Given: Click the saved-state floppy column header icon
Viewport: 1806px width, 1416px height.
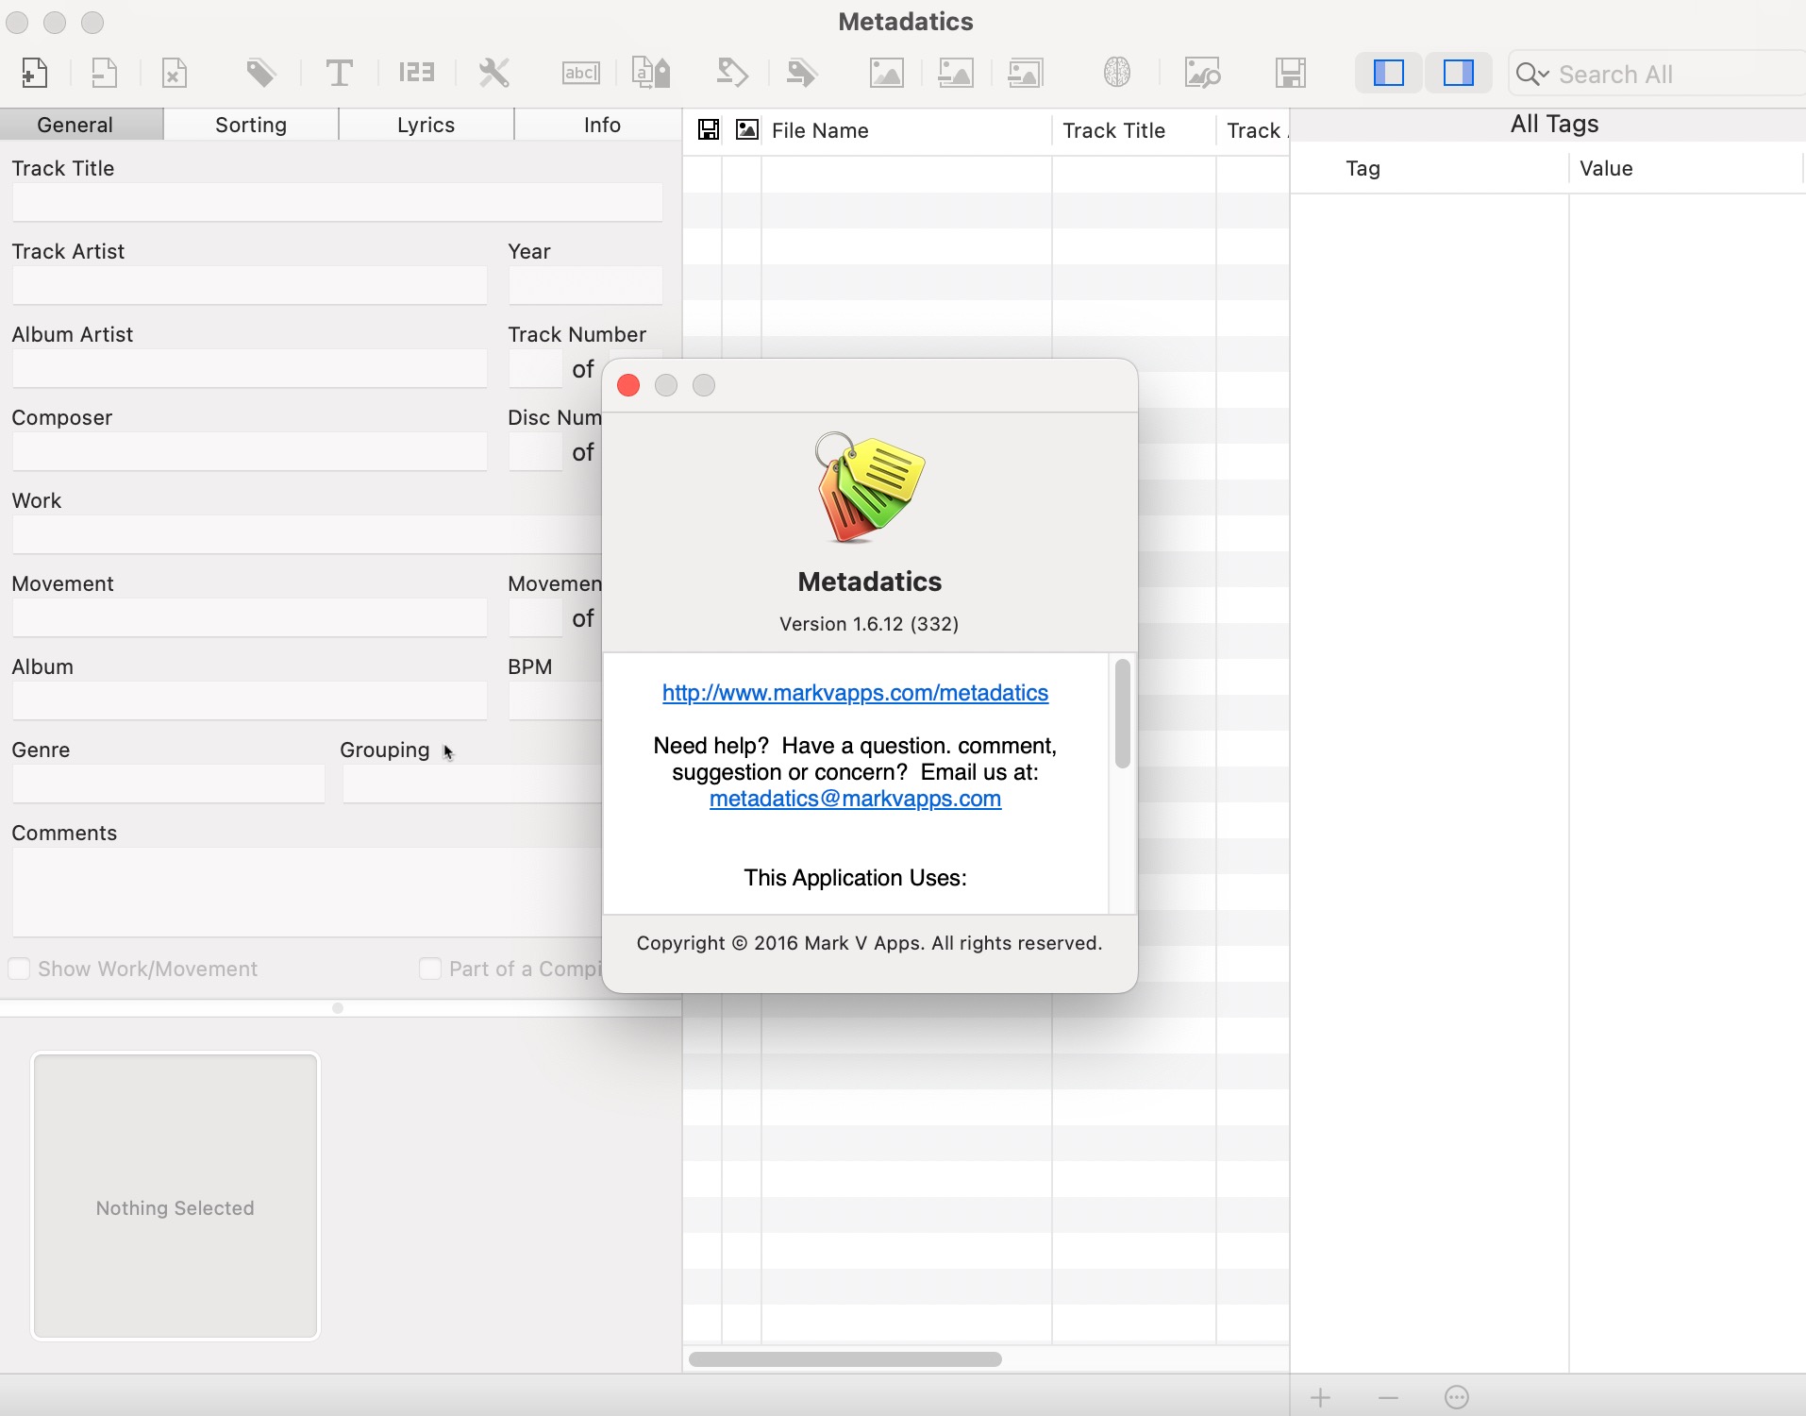Looking at the screenshot, I should click(x=708, y=130).
